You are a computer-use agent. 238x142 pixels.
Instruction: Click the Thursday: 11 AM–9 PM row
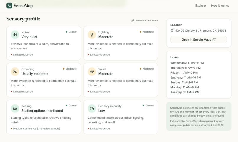click(185, 68)
